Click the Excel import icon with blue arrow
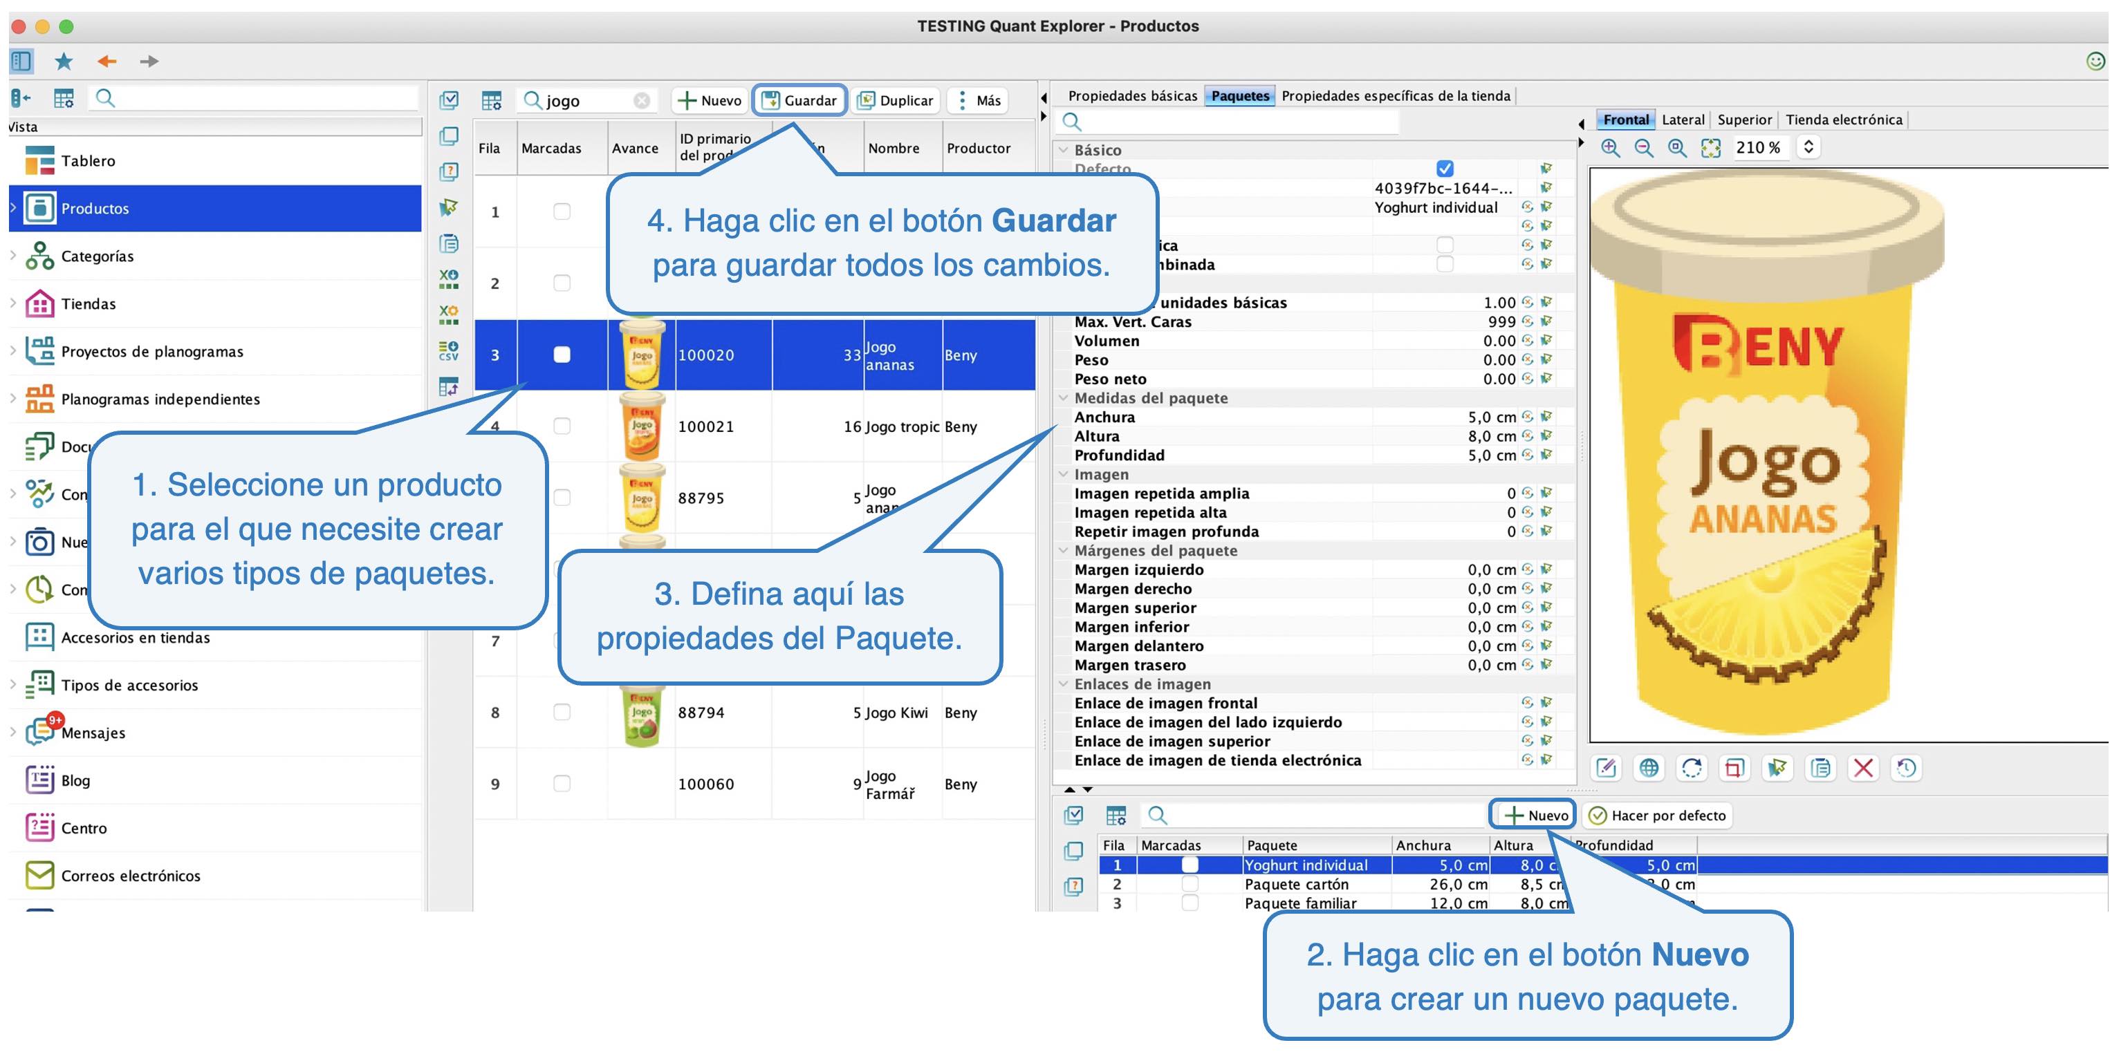Viewport: 2110px width, 1063px height. (x=449, y=279)
